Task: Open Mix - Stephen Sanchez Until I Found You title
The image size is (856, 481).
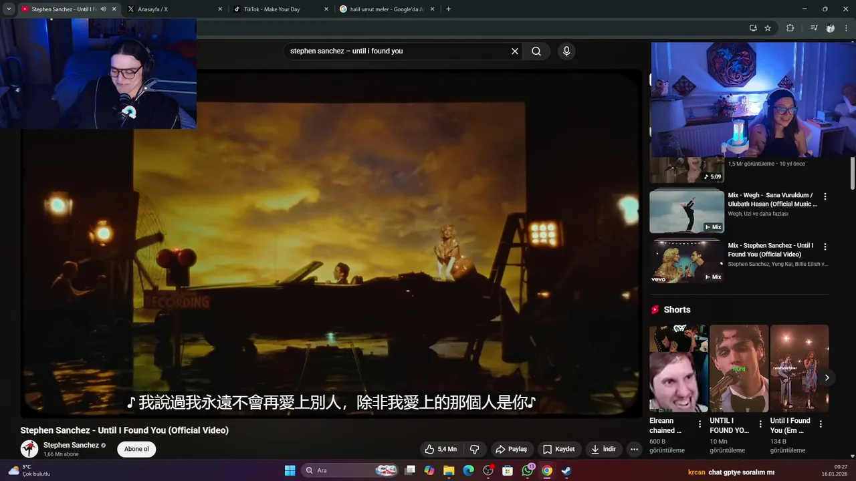Action: [770, 250]
